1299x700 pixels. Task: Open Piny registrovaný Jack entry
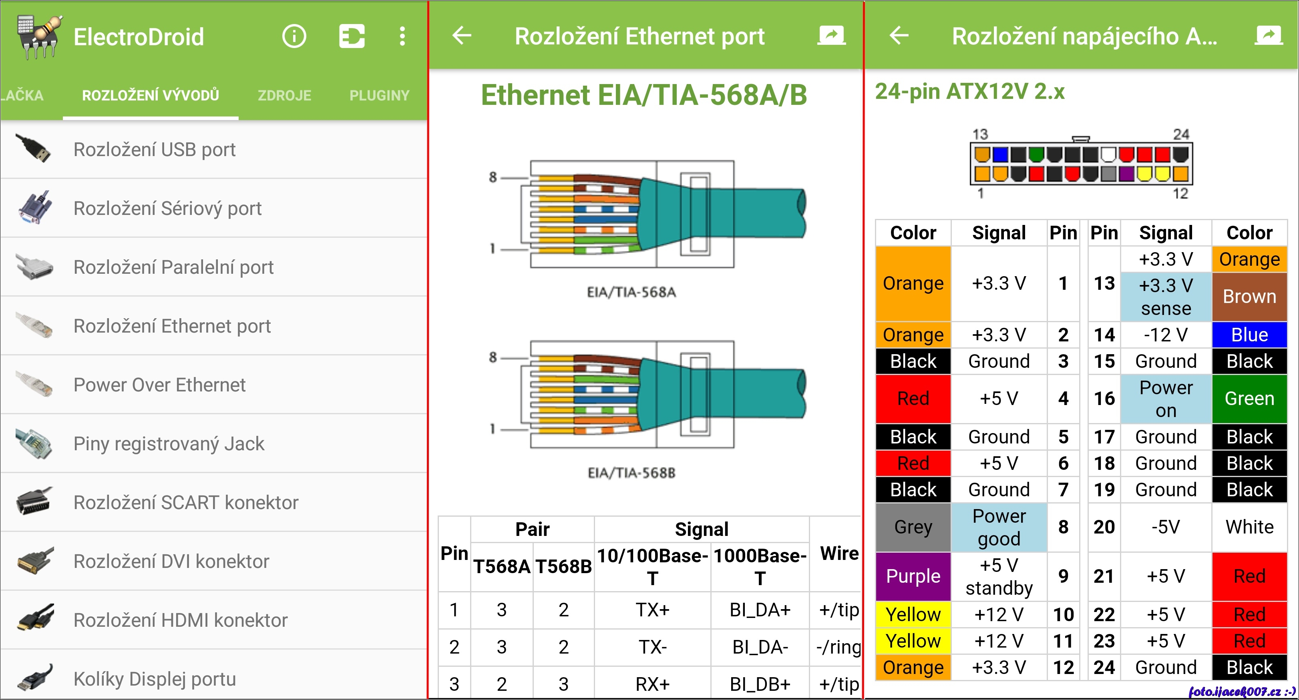(x=169, y=443)
